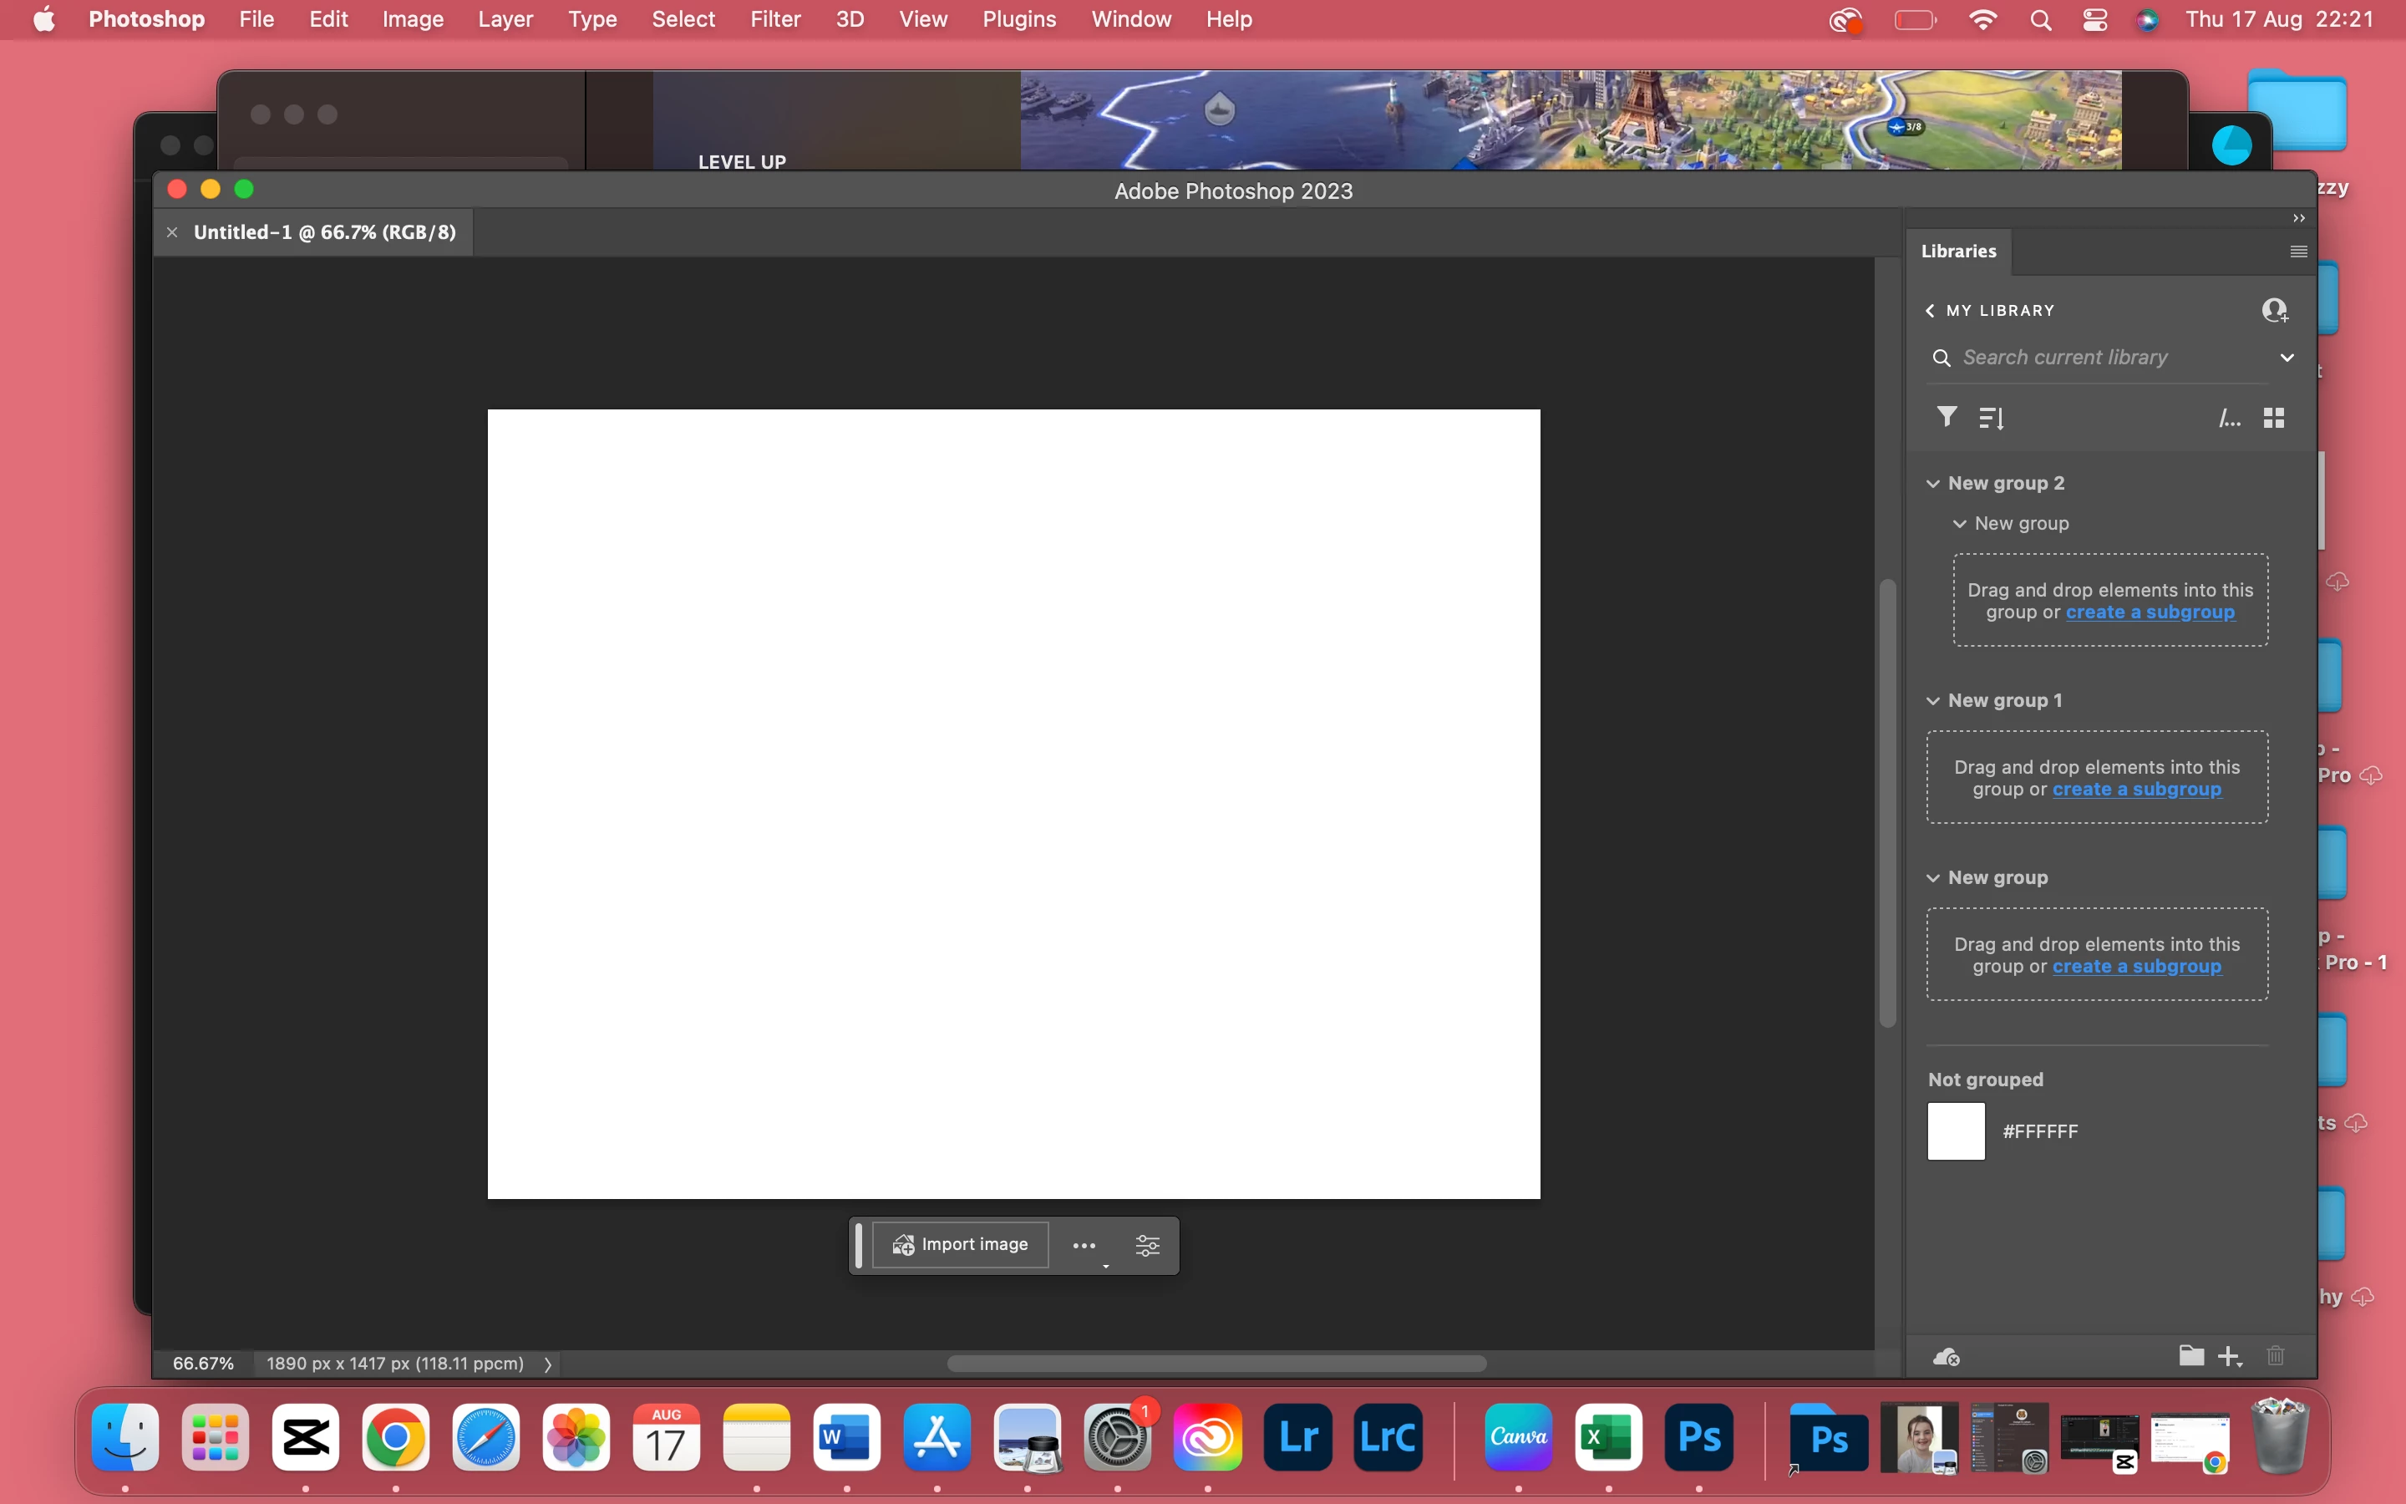2406x1504 pixels.
Task: Switch library to grid view icon
Action: point(2274,418)
